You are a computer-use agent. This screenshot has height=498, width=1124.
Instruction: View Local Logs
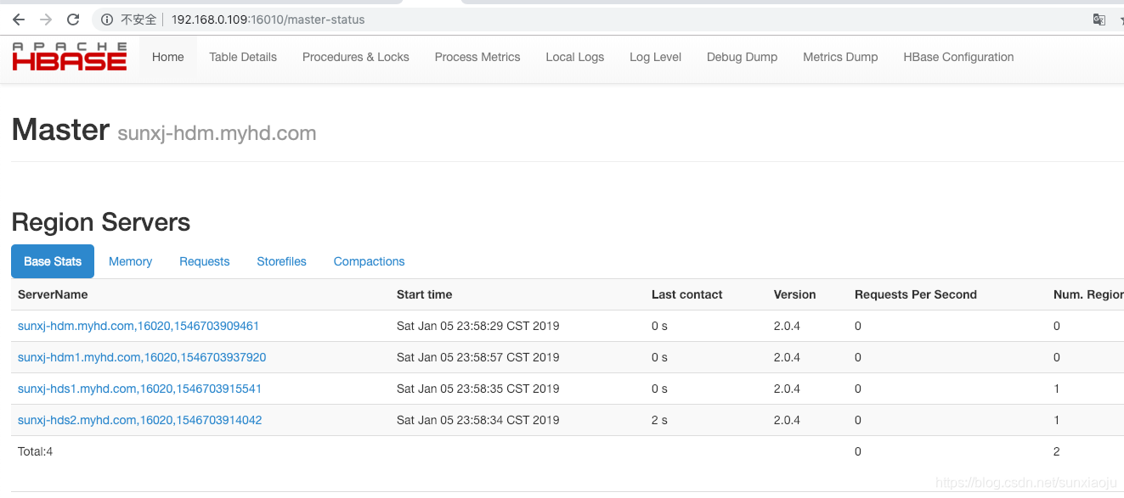coord(575,57)
